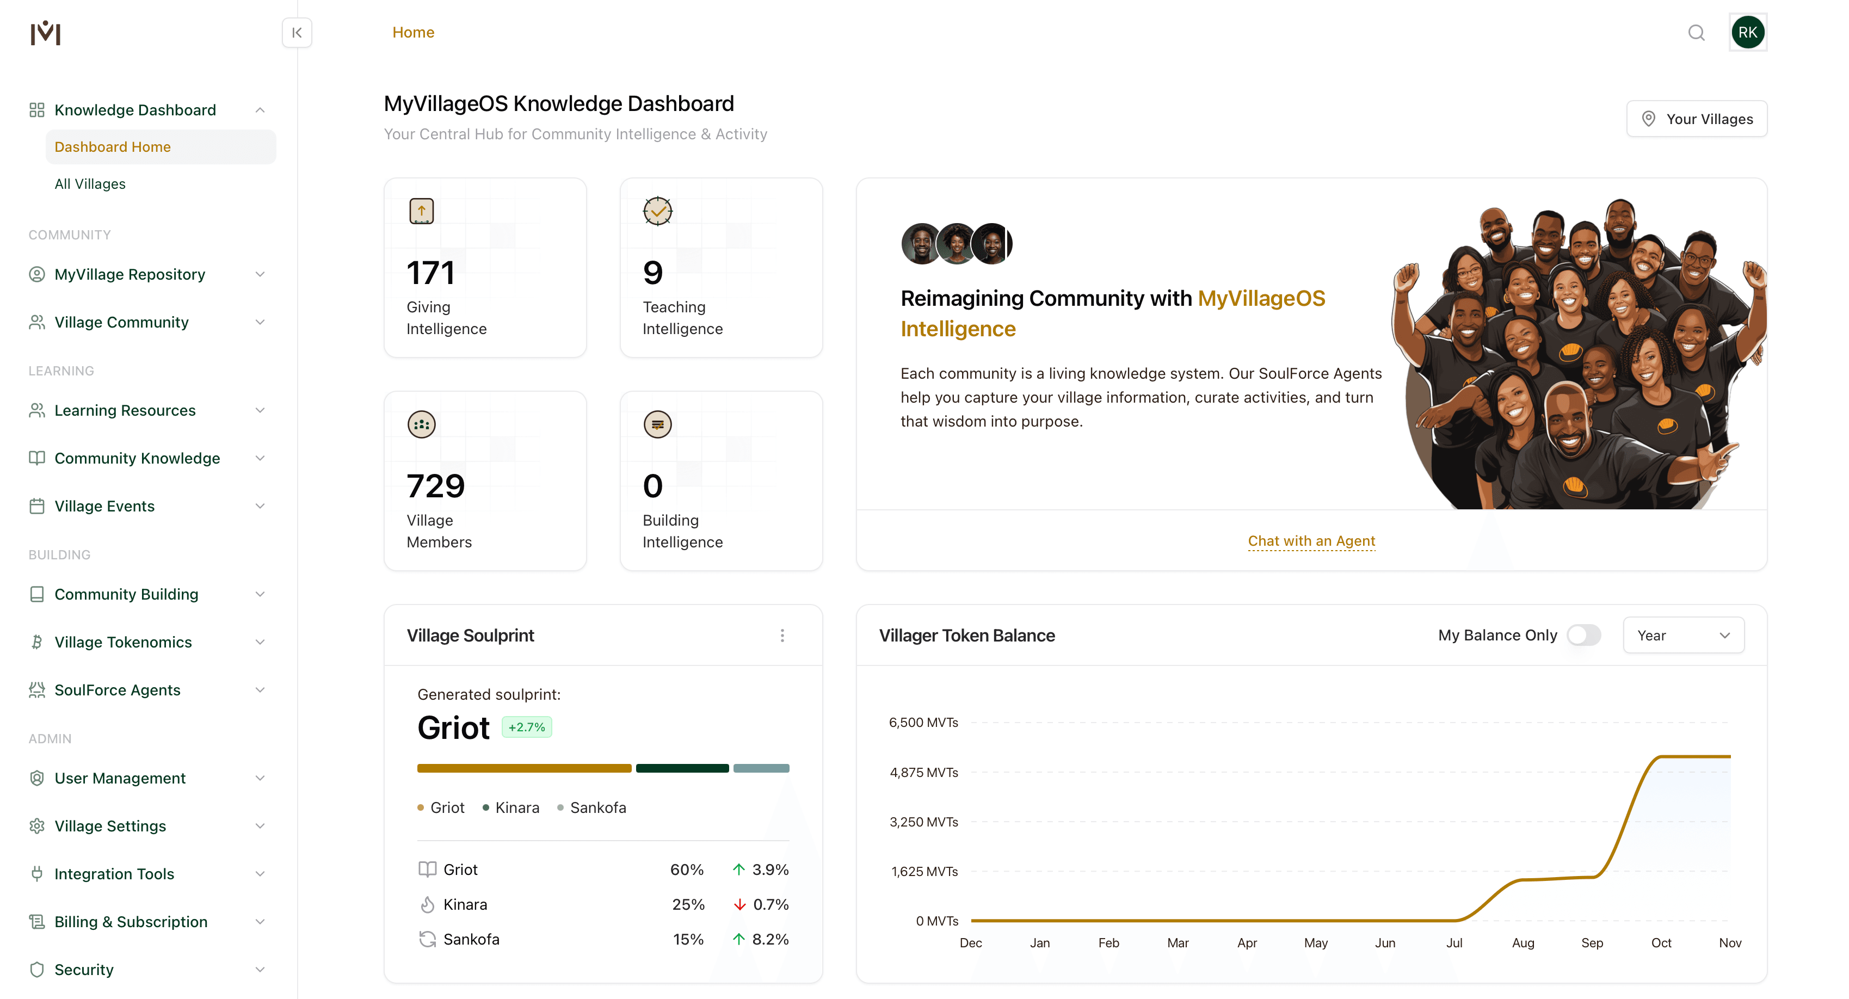Viewport: 1849px width, 999px height.
Task: Click the Village Members group icon
Action: click(x=421, y=424)
